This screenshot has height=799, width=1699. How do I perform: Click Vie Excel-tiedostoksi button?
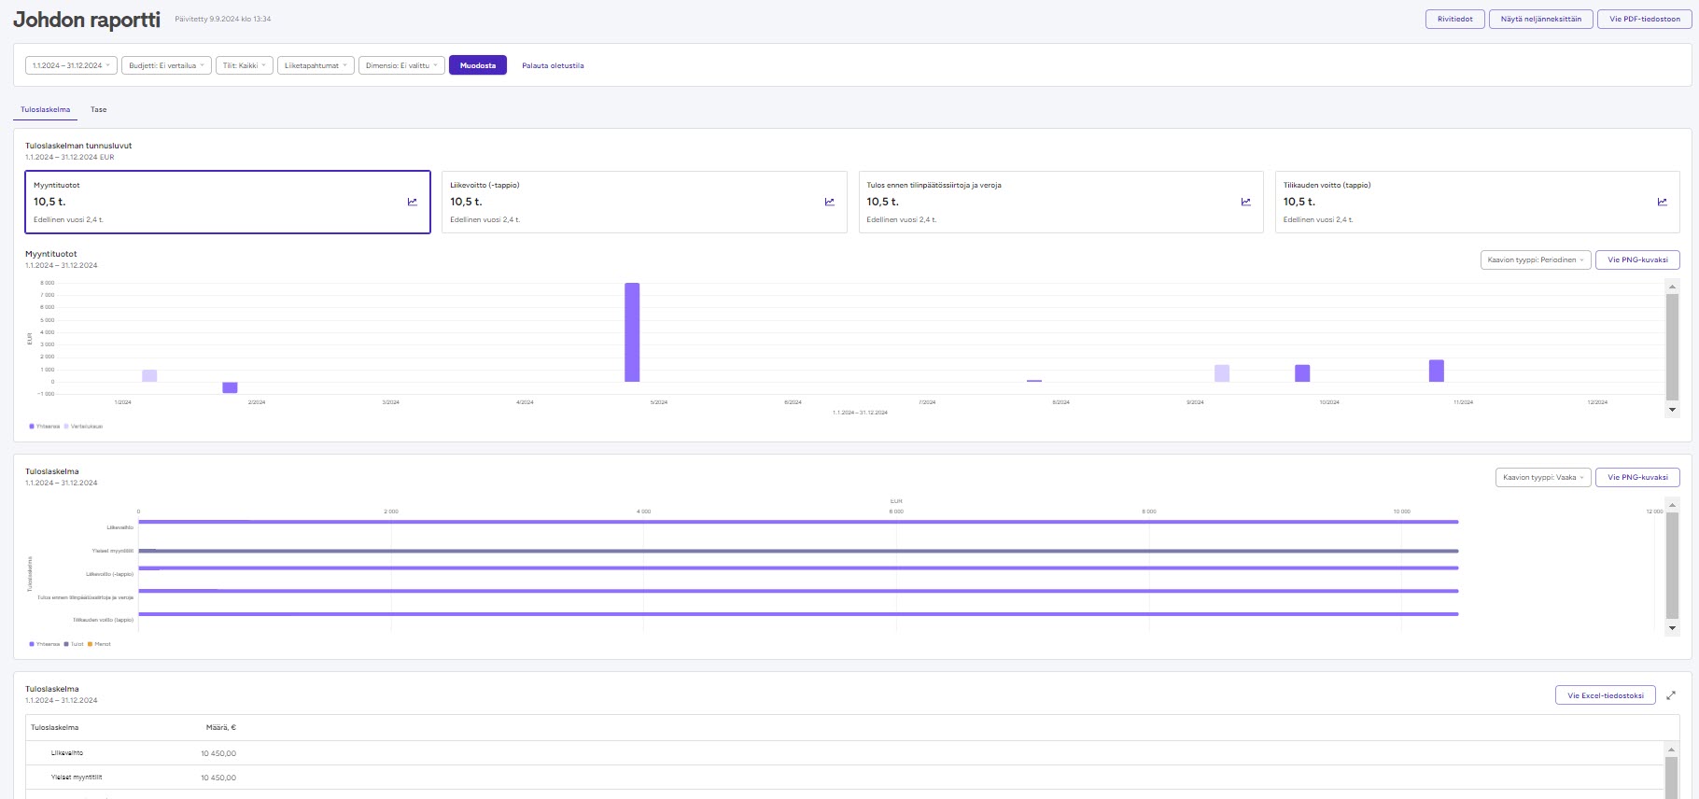point(1606,695)
